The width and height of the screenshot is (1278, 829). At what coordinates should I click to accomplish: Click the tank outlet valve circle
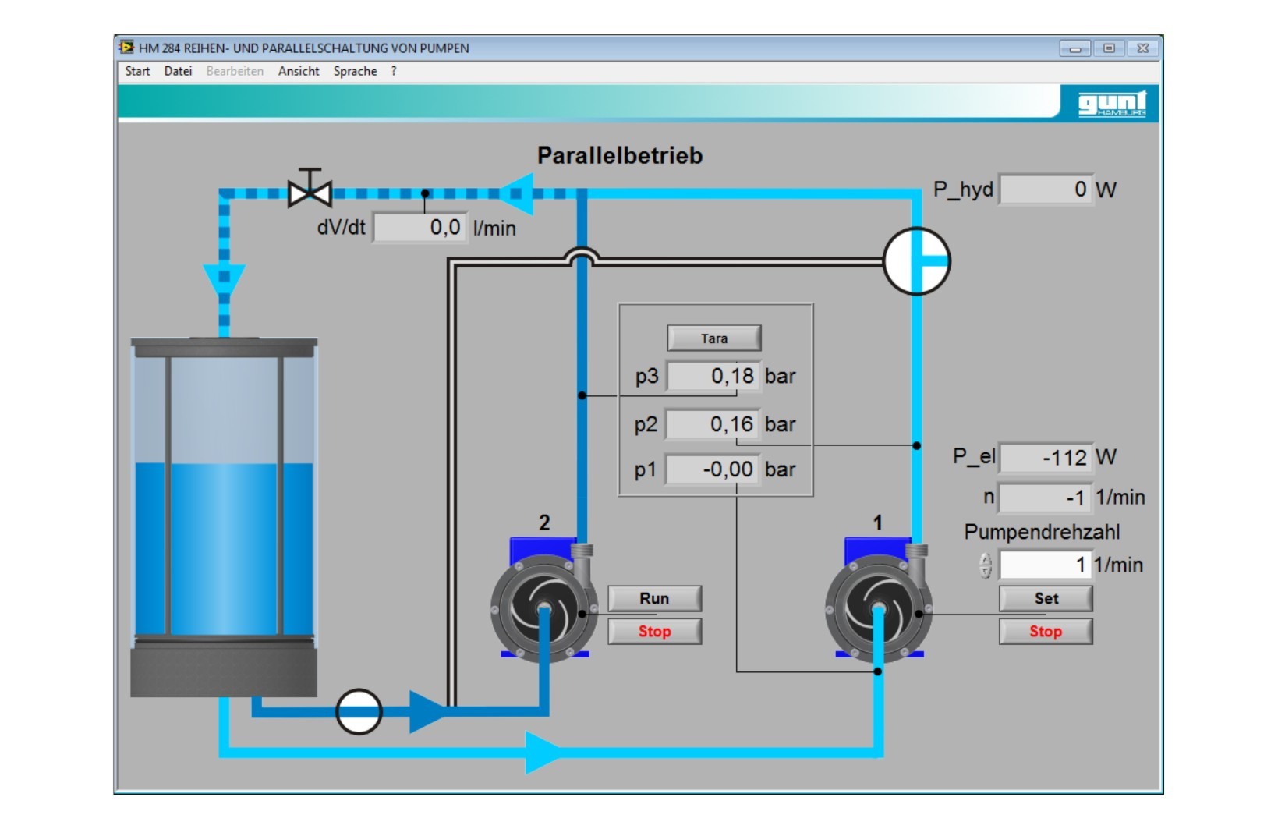pyautogui.click(x=359, y=711)
